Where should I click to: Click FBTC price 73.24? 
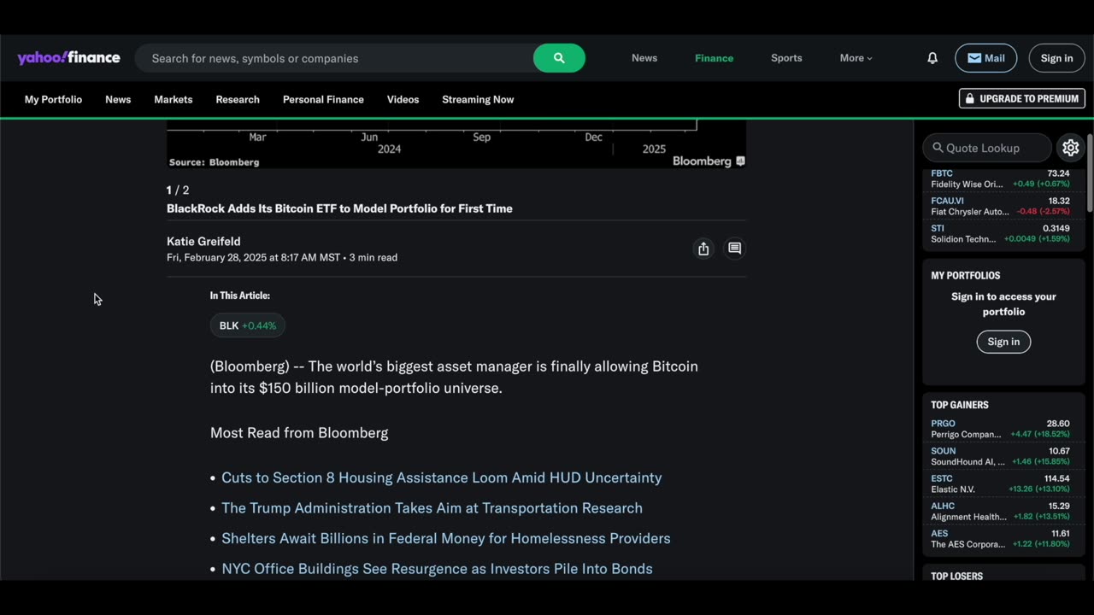tap(1058, 173)
